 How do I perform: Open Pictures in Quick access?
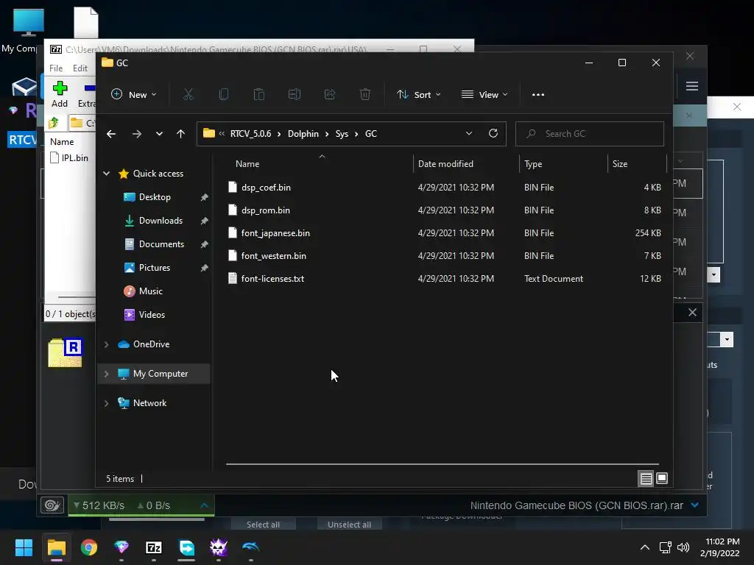click(x=155, y=268)
